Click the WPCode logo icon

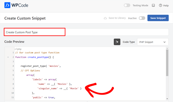pyautogui.click(x=7, y=5)
